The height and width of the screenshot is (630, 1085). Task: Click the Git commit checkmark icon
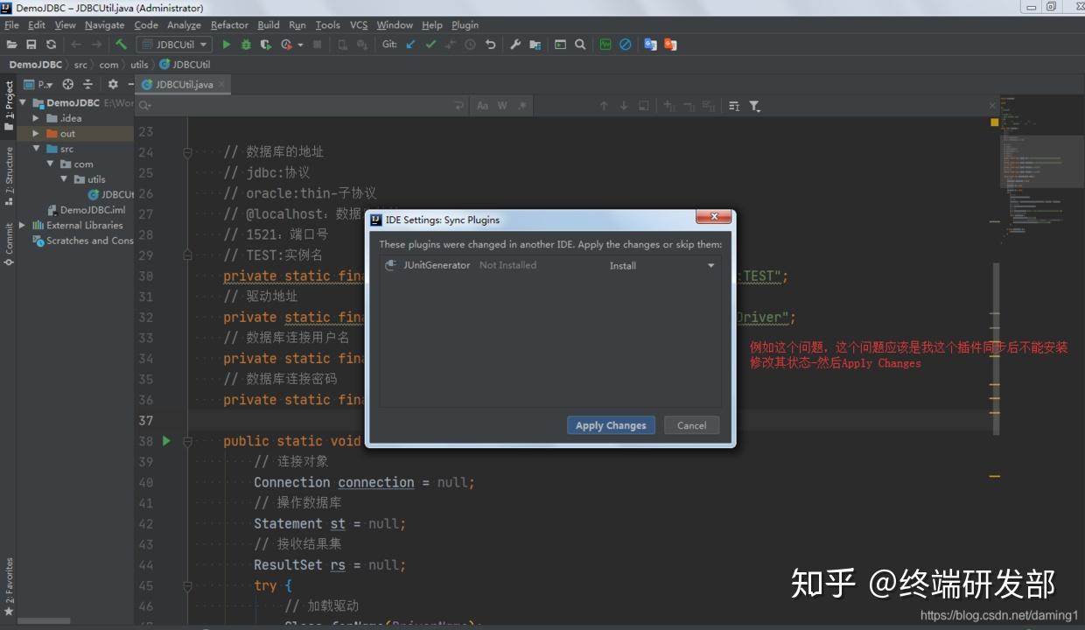[430, 45]
